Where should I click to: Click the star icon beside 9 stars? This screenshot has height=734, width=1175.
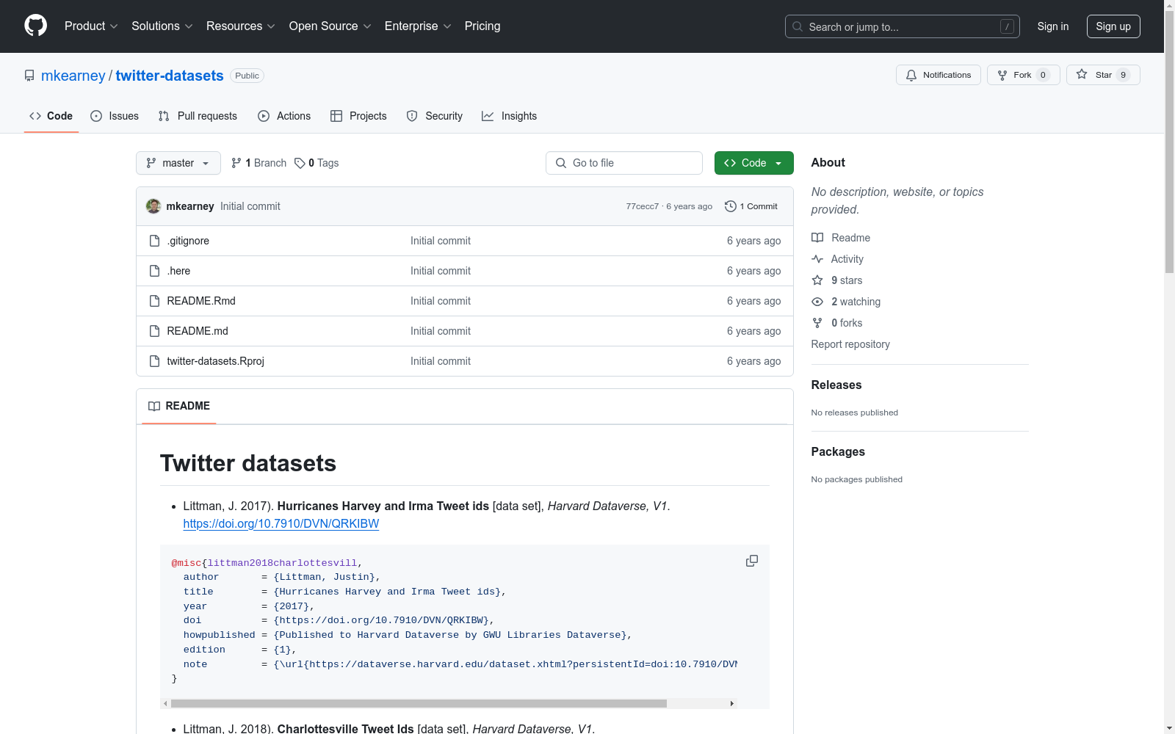(817, 280)
